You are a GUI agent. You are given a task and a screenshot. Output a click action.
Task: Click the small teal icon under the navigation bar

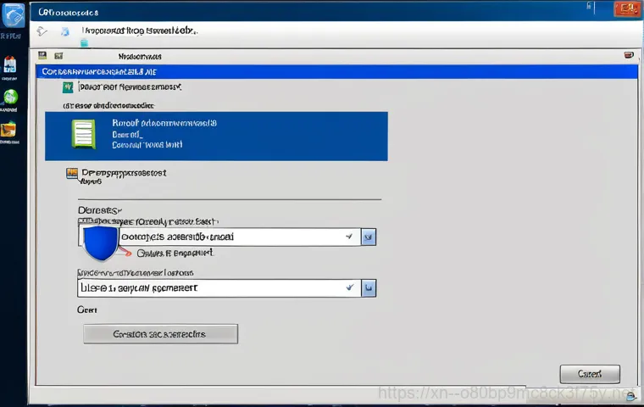(x=84, y=42)
